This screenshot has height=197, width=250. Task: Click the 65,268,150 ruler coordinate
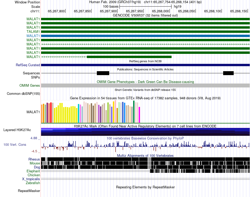tap(239, 11)
